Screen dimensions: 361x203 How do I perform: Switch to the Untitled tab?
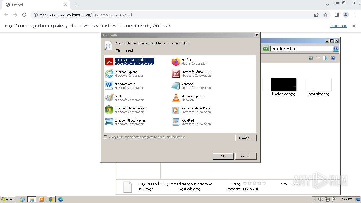pyautogui.click(x=36, y=5)
